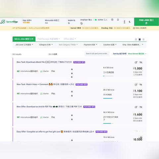Click INT flag badge in eBook job row

18,71
